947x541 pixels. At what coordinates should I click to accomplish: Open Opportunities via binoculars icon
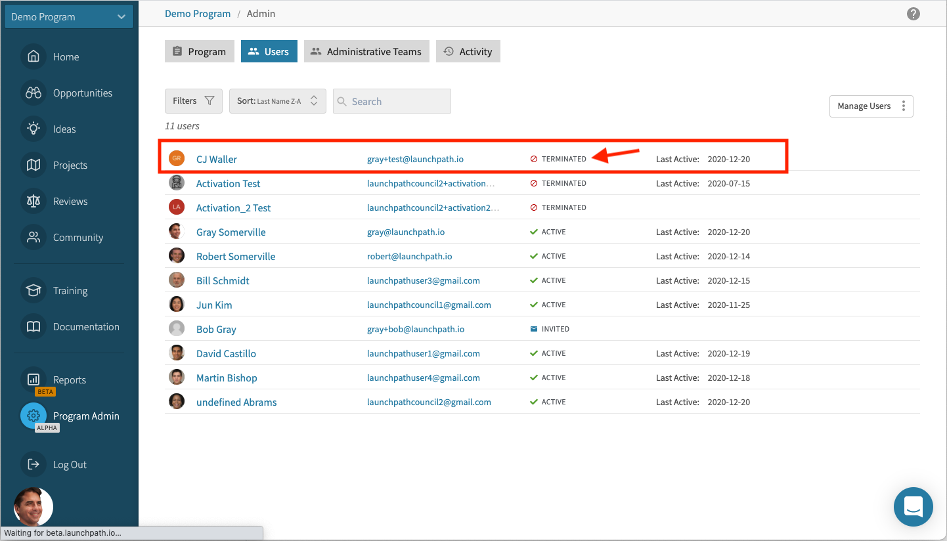click(33, 93)
